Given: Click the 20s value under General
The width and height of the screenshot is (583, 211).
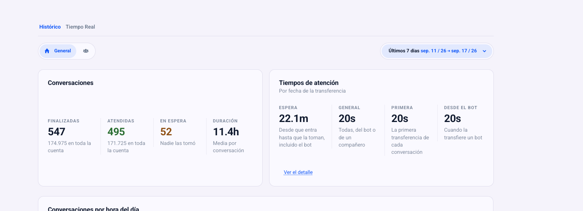Looking at the screenshot, I should [x=347, y=118].
